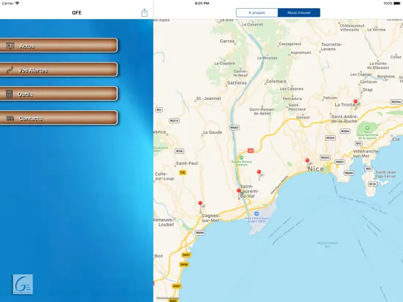Screen dimensions: 403x302
Task: Tap the A8 motorway shield
Action: click(x=250, y=151)
